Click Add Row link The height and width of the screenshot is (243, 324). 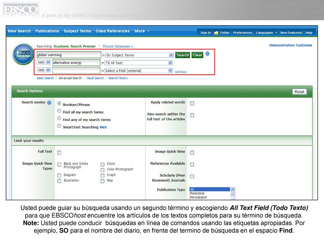pyautogui.click(x=181, y=72)
